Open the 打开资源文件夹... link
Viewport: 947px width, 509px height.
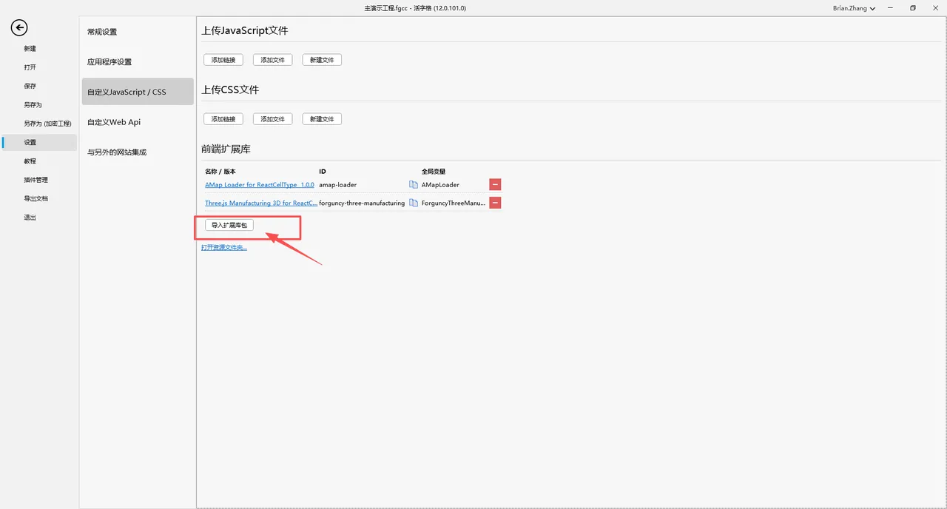[224, 247]
